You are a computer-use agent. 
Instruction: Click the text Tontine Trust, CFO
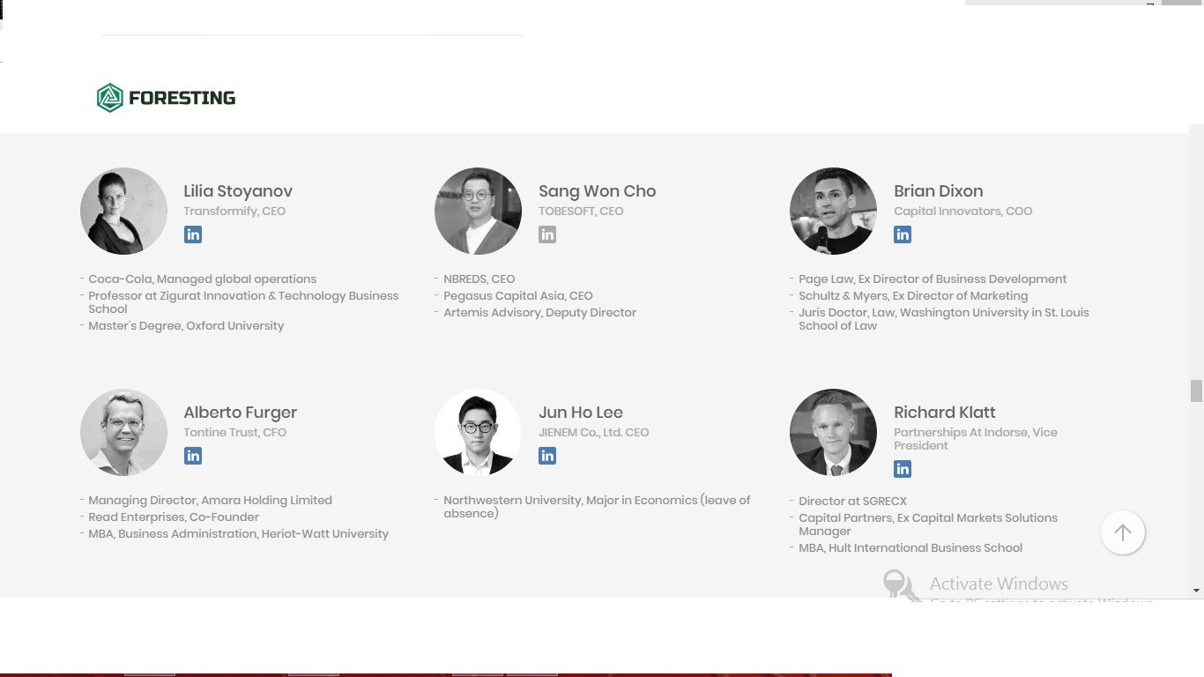(x=234, y=433)
